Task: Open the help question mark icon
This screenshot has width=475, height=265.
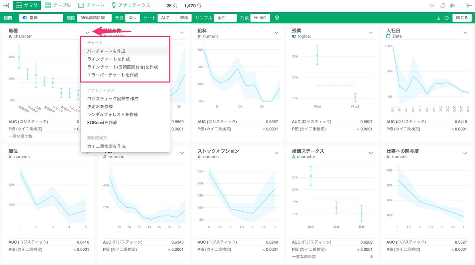Action: click(446, 18)
